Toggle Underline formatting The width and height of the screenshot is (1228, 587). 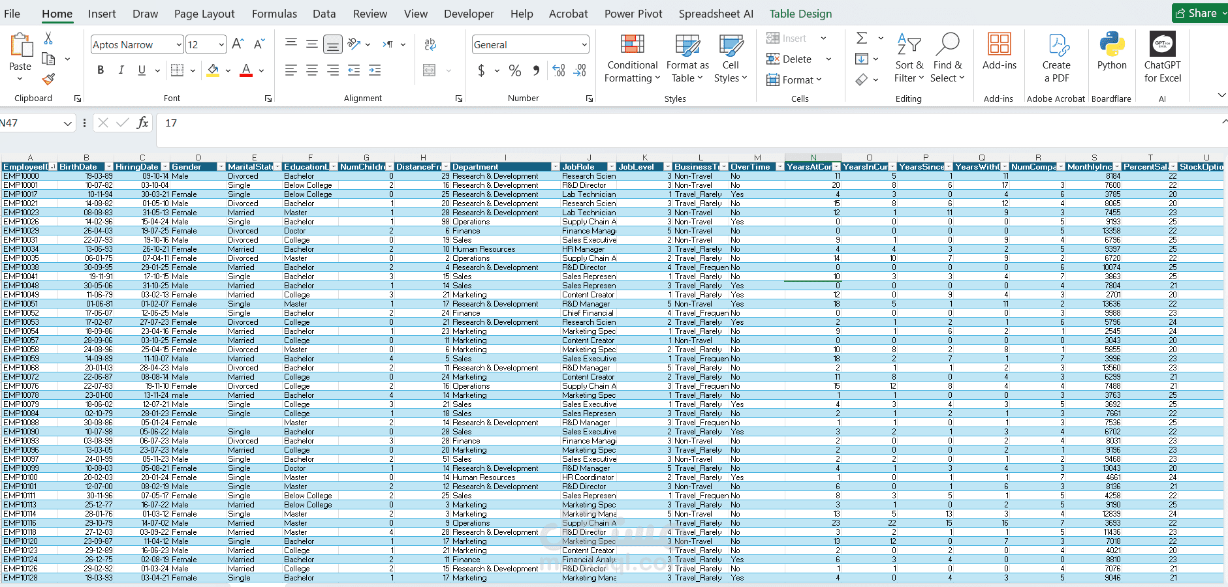point(142,70)
